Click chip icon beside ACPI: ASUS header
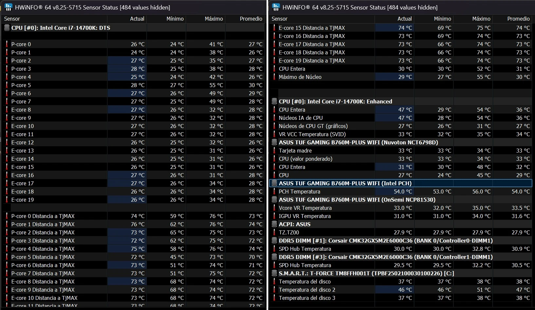 pos(274,224)
